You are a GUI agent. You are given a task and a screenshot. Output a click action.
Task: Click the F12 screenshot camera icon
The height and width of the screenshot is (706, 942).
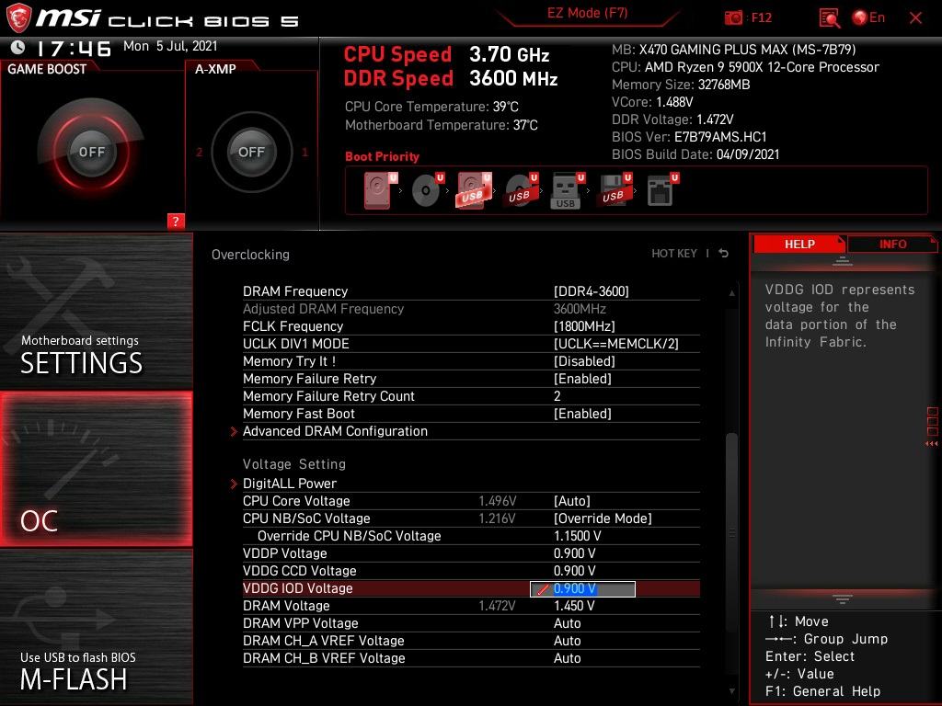tap(733, 17)
